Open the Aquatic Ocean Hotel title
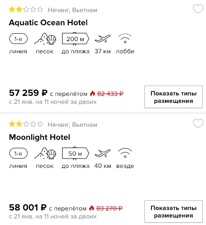 click(x=48, y=22)
